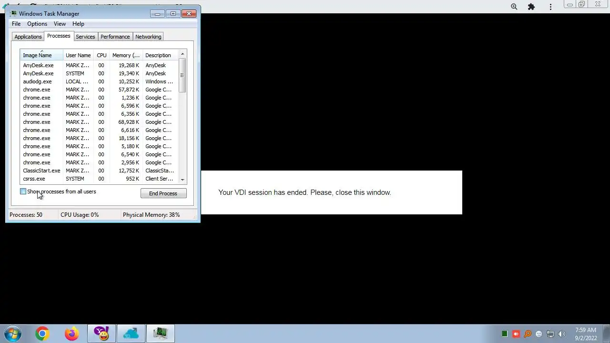Sort by the CPU column header
Image resolution: width=610 pixels, height=343 pixels.
[102, 55]
